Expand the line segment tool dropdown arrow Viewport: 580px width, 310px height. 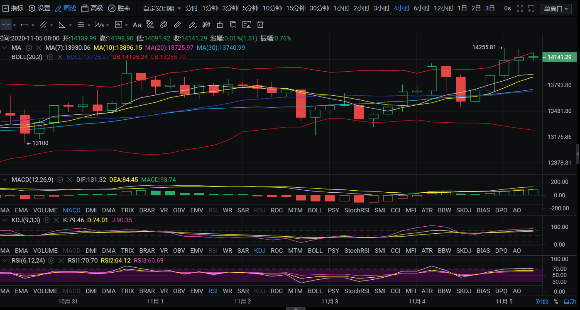[34, 25]
